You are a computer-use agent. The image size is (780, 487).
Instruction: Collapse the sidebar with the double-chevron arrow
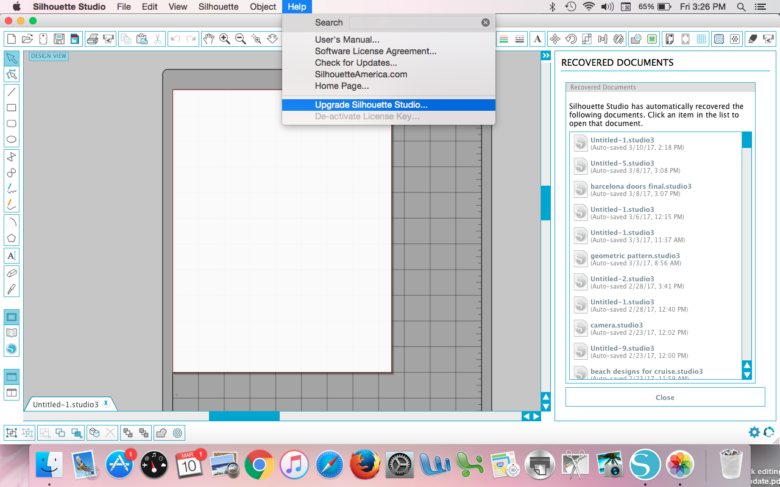coord(545,55)
